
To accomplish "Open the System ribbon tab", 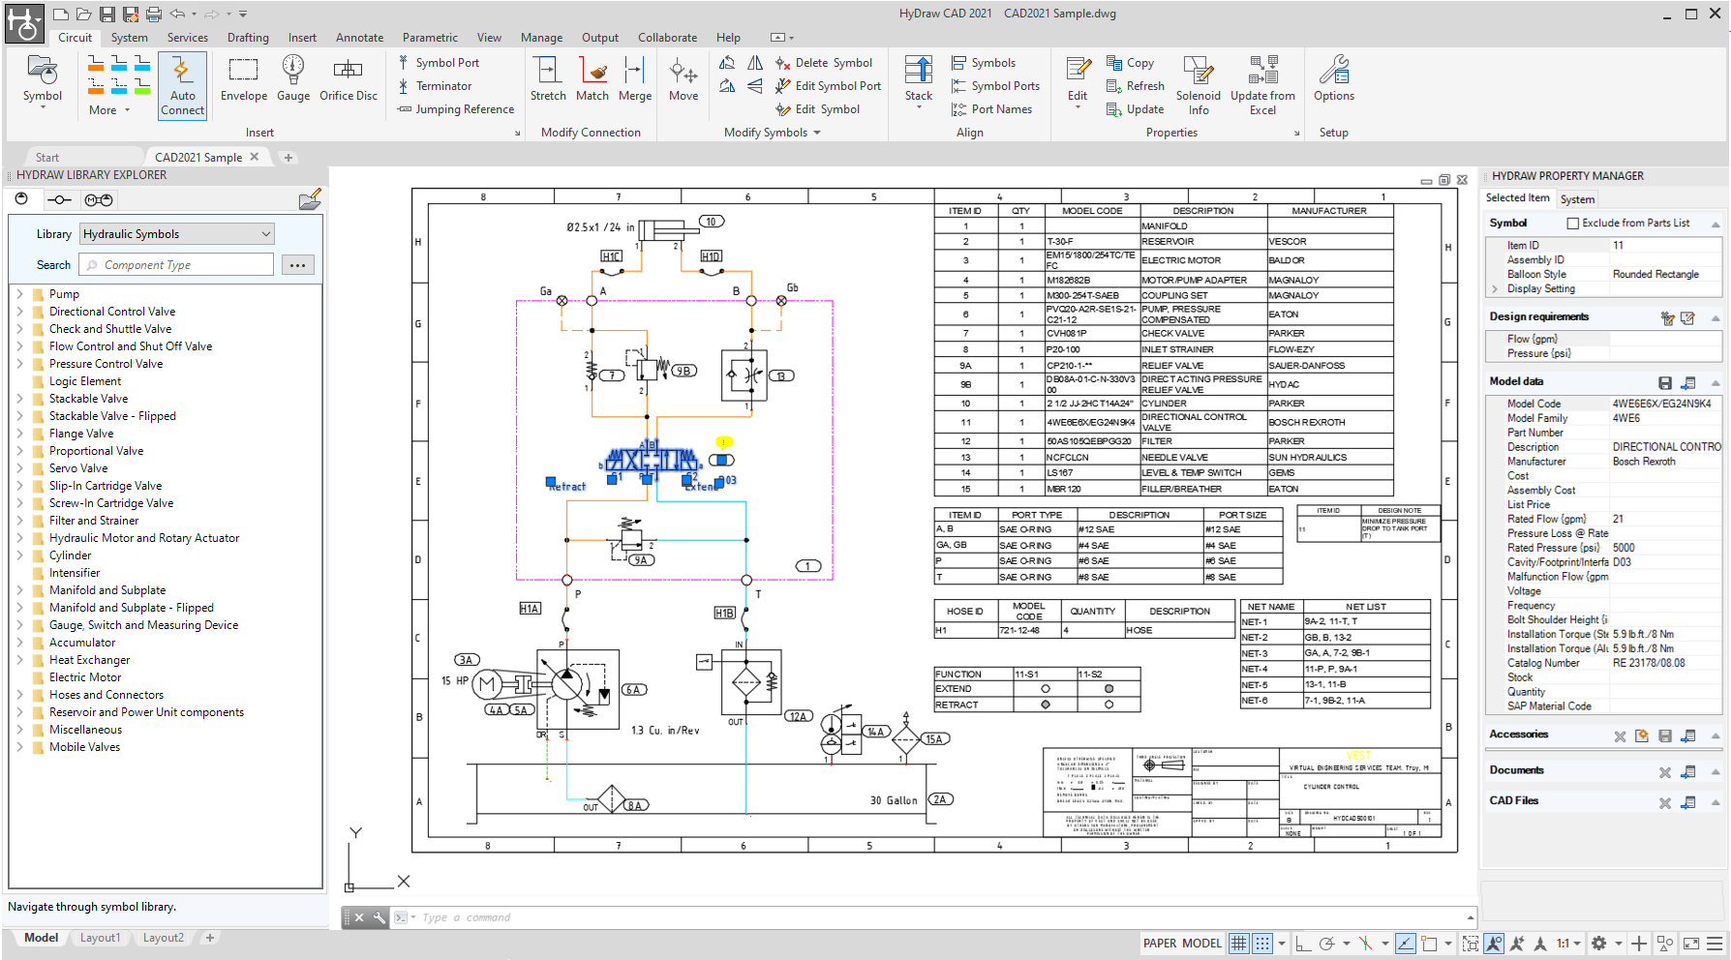I will (130, 38).
